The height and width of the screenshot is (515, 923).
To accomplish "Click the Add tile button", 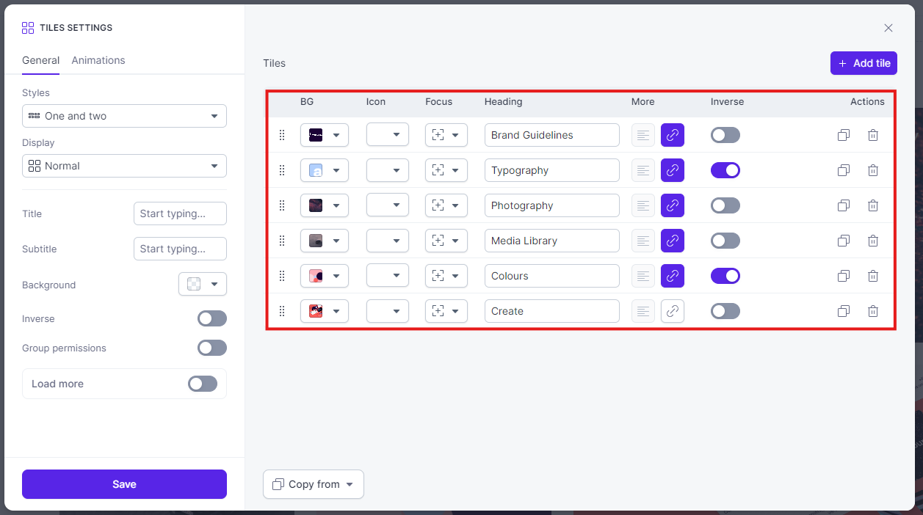I will pyautogui.click(x=864, y=63).
